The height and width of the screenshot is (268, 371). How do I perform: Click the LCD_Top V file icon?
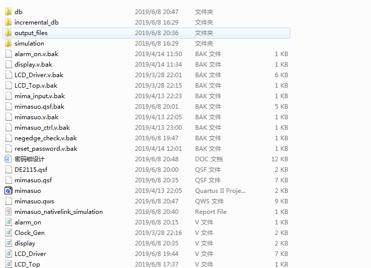[x=9, y=264]
